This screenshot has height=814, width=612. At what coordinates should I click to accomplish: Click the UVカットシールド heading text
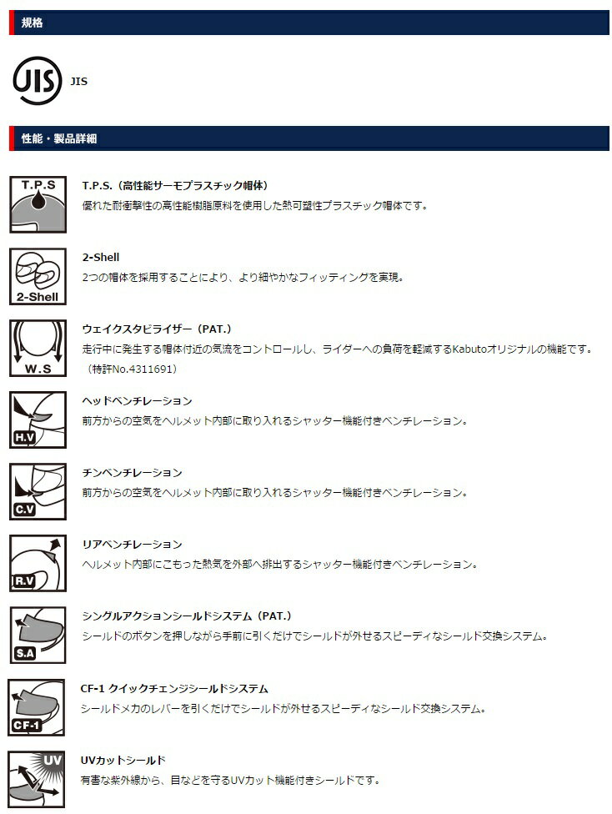click(123, 761)
